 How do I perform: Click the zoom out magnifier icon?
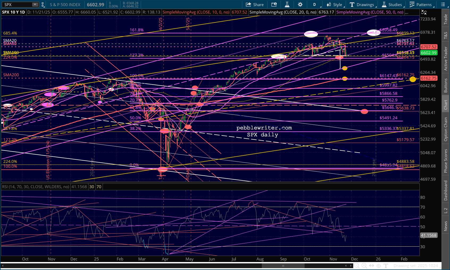tap(357, 265)
